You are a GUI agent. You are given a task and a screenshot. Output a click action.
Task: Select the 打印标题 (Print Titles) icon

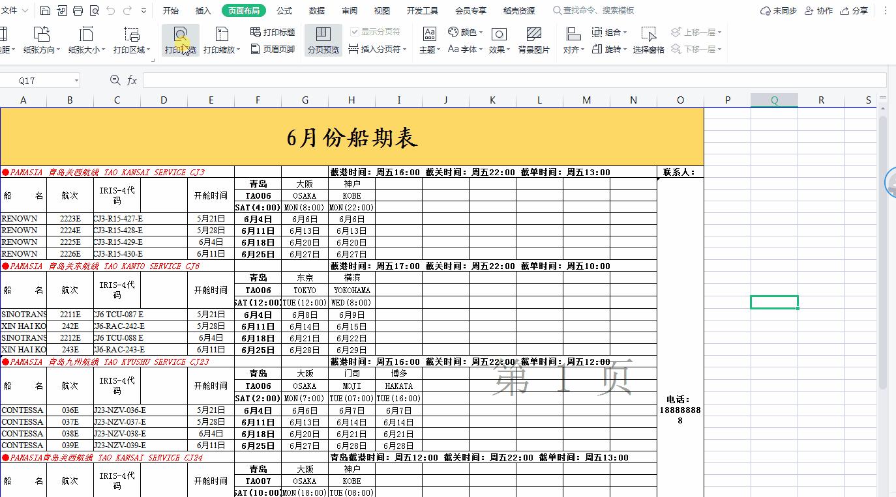[x=272, y=33]
